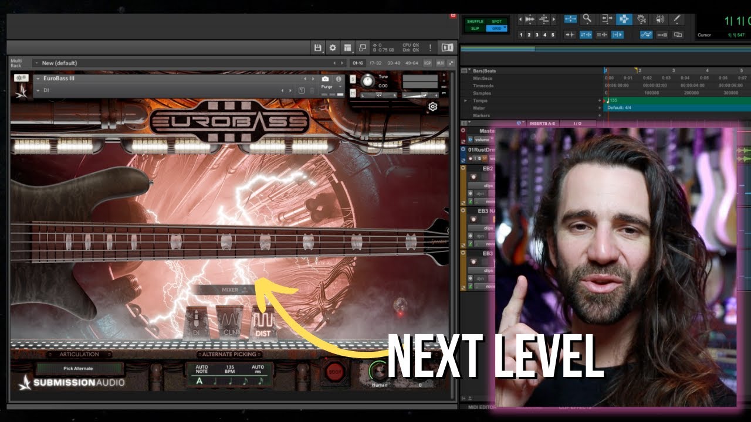The width and height of the screenshot is (751, 422).
Task: Select the Pro Tools Pencil tool
Action: pyautogui.click(x=676, y=19)
